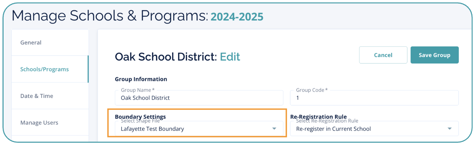474x147 pixels.
Task: Click into the Group Name field
Action: pyautogui.click(x=199, y=98)
